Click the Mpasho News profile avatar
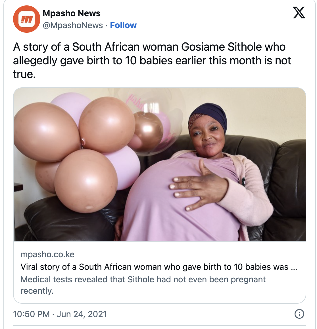317x329 pixels. coord(26,19)
